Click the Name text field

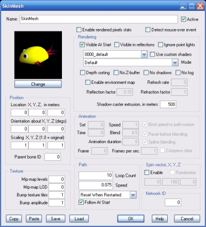point(99,19)
